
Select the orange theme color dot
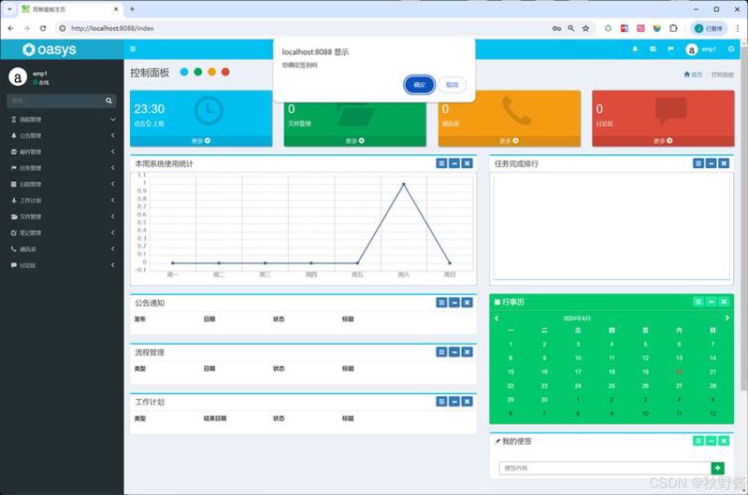pos(212,72)
